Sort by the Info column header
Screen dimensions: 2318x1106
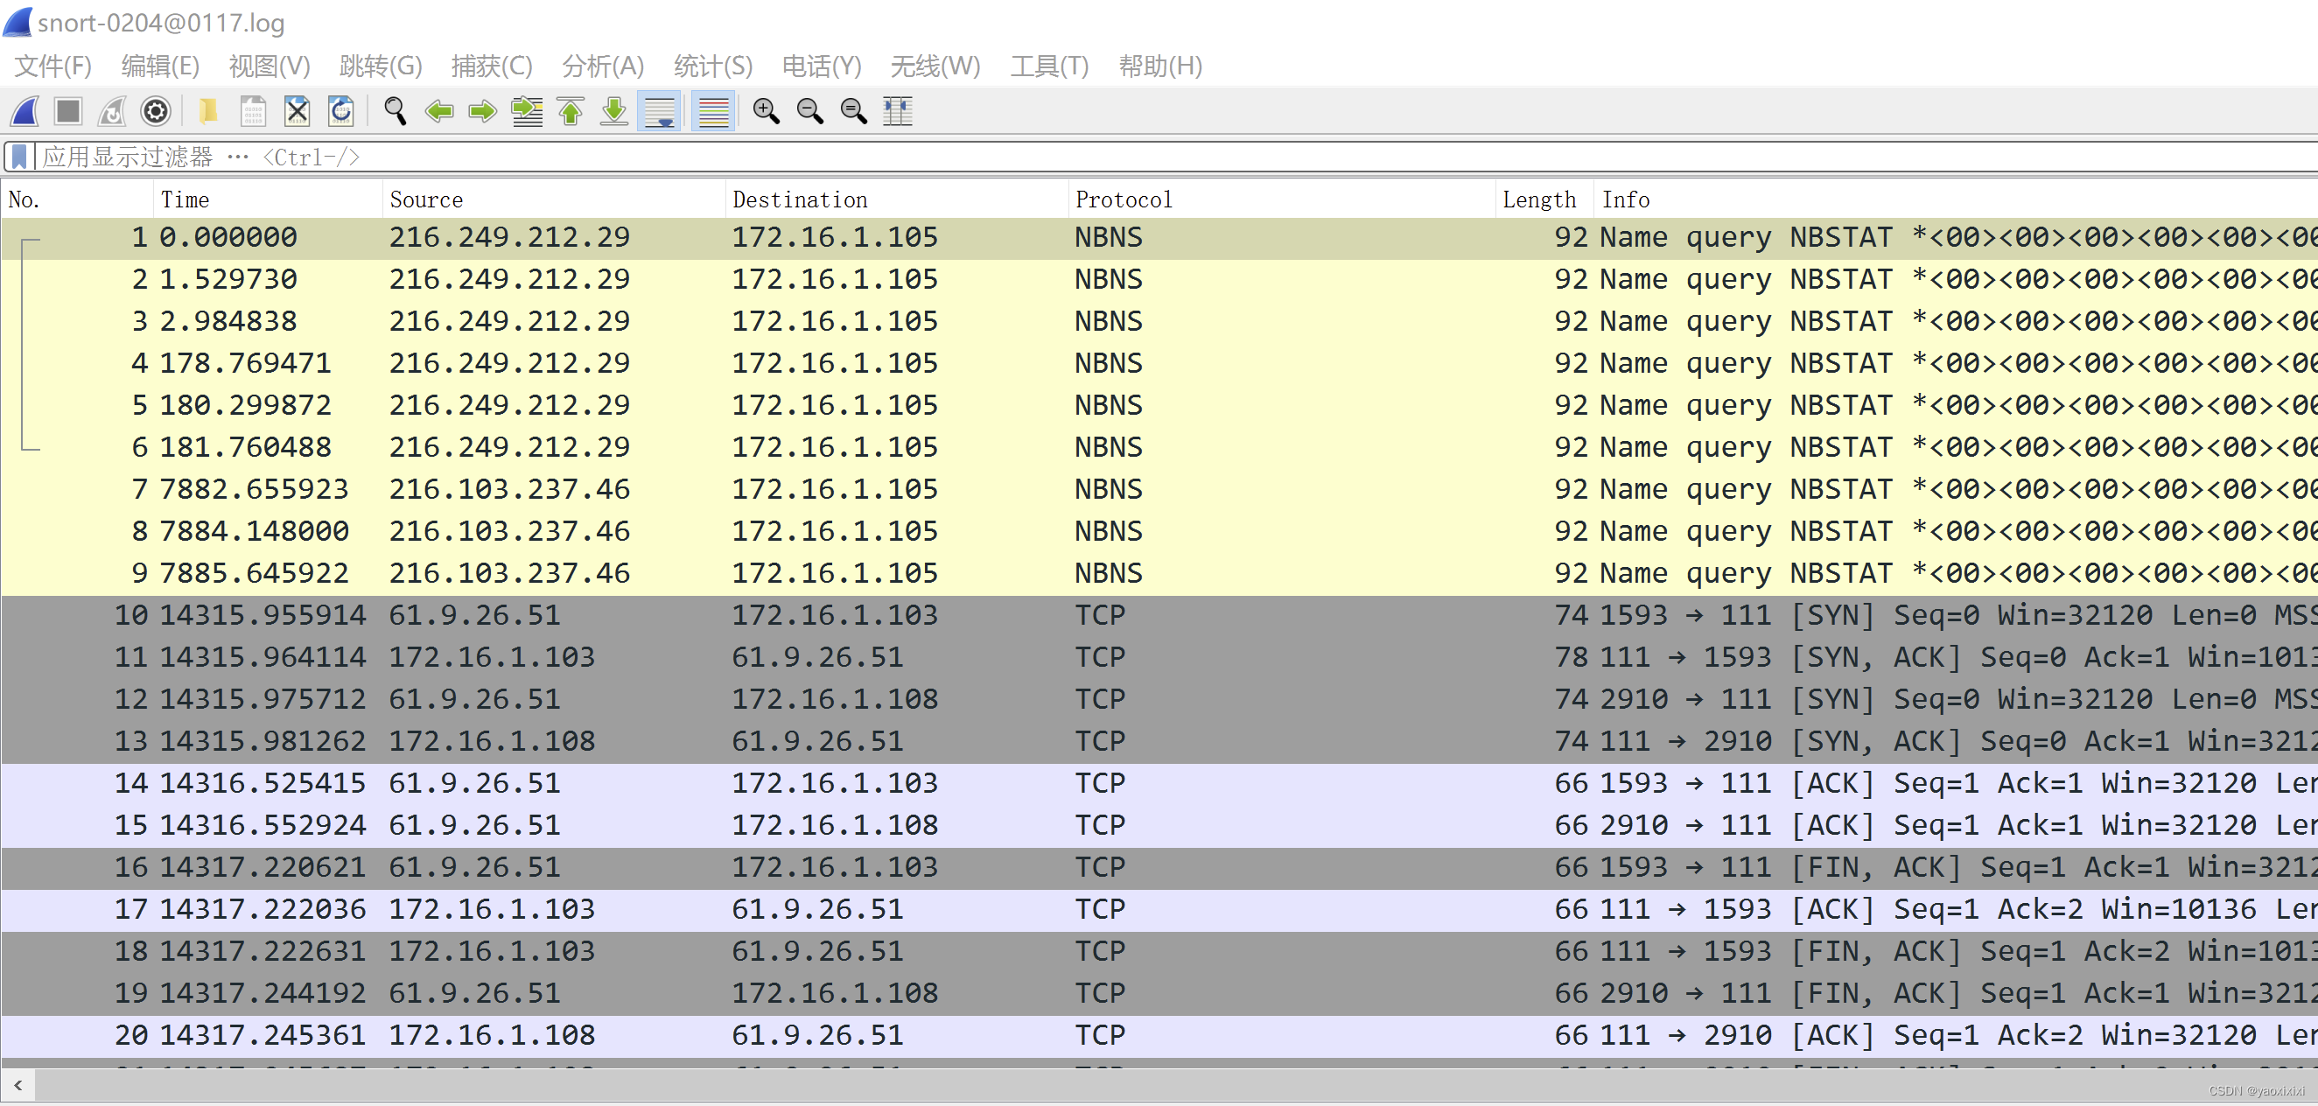coord(1957,199)
